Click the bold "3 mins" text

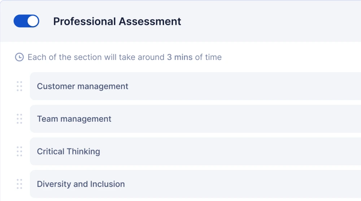[x=179, y=57]
